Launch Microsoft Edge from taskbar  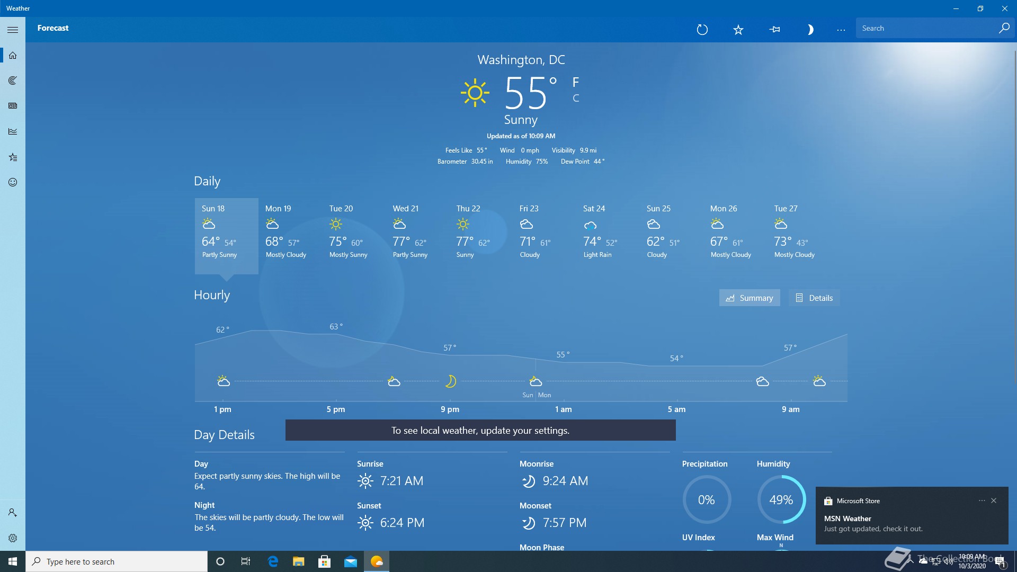pyautogui.click(x=273, y=561)
